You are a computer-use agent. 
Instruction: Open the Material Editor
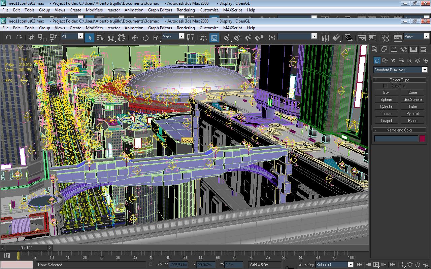pos(385,38)
